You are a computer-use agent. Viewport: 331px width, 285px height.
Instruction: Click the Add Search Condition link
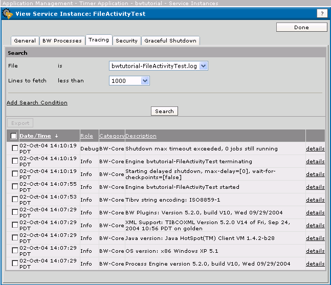click(37, 103)
